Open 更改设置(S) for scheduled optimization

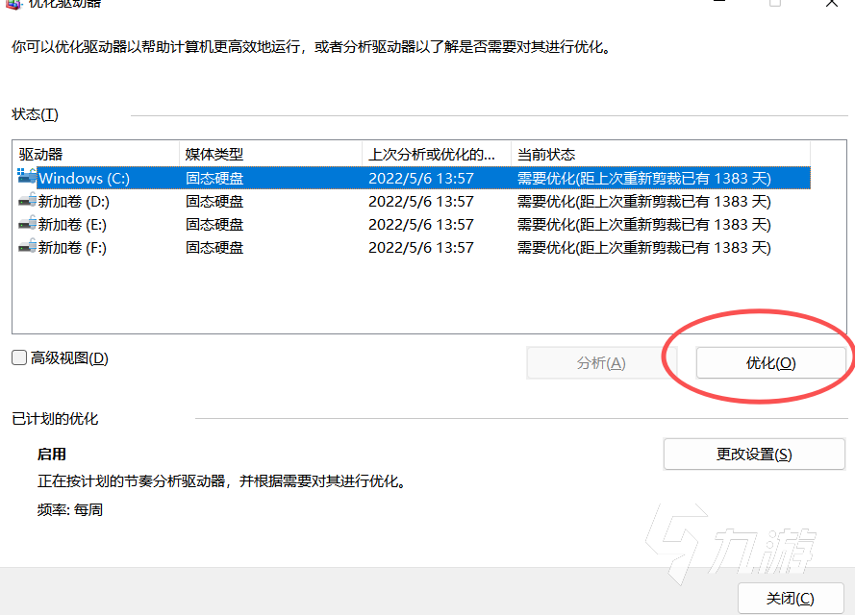(754, 454)
